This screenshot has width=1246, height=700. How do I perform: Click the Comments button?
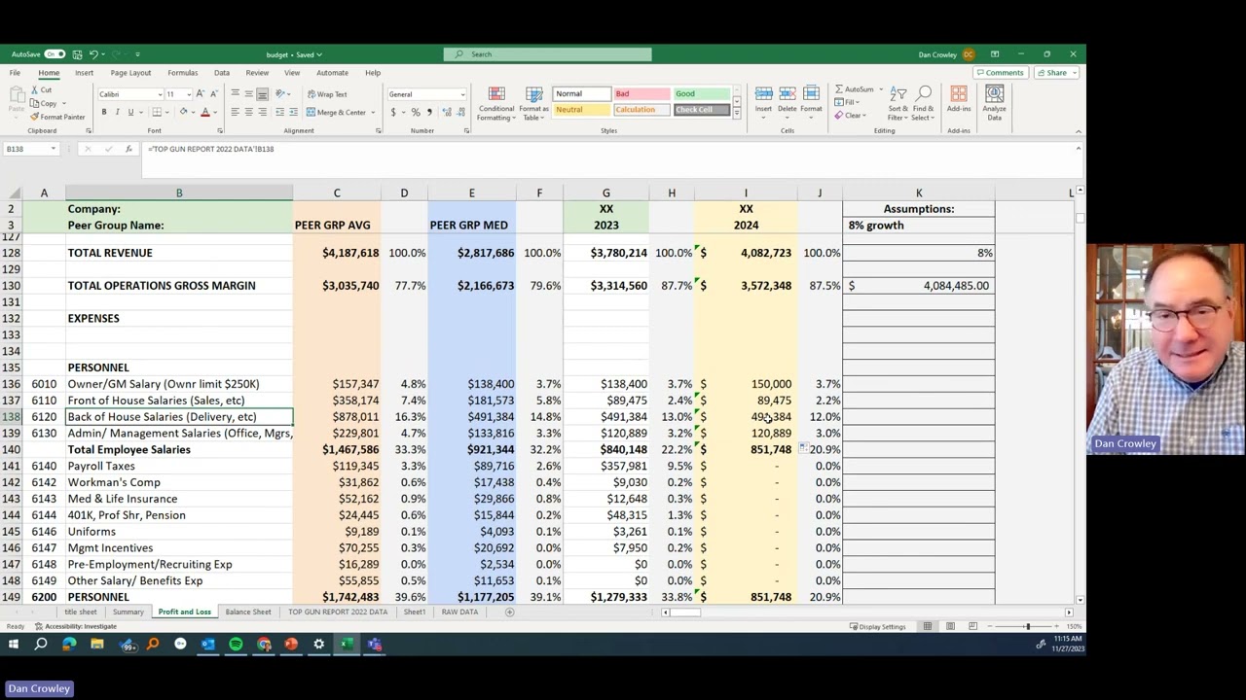tap(1001, 73)
